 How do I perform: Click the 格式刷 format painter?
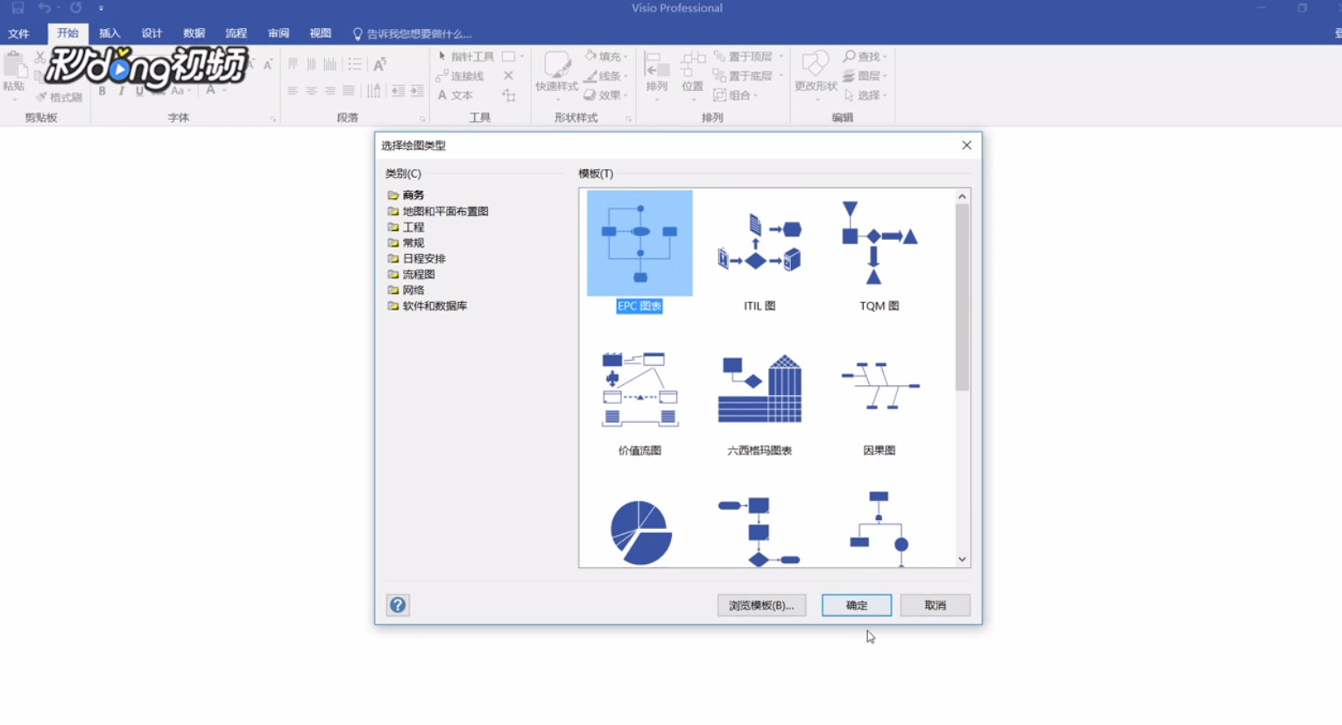tap(59, 97)
